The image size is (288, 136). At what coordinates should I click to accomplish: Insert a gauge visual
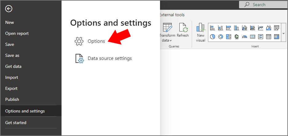click(245, 37)
